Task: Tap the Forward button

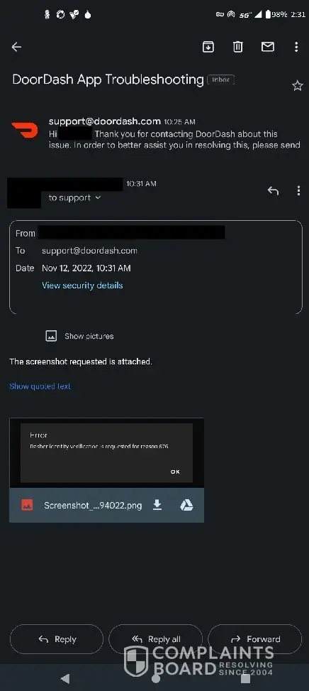Action: (x=255, y=639)
